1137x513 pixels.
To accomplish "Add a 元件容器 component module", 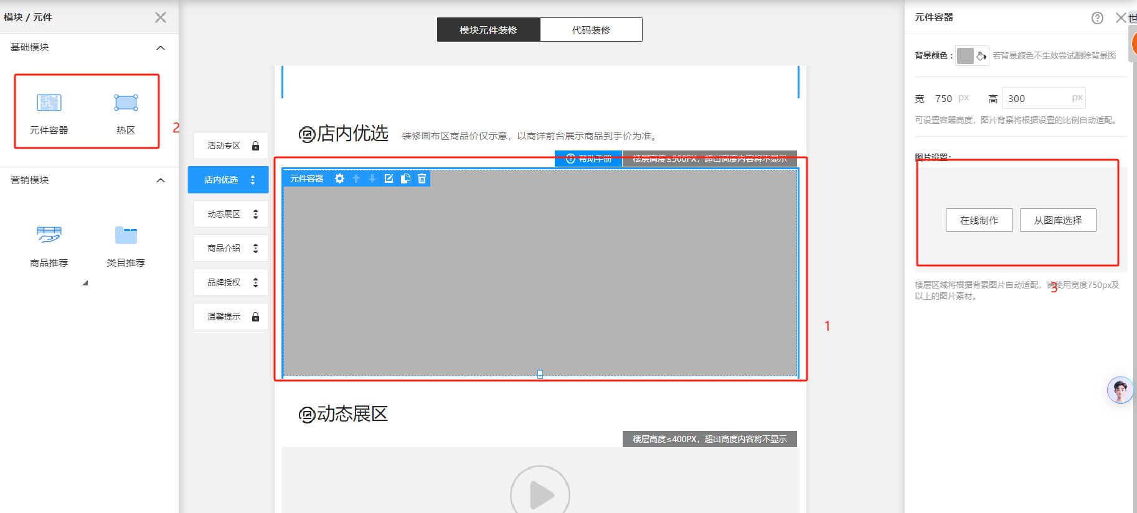I will click(x=49, y=103).
